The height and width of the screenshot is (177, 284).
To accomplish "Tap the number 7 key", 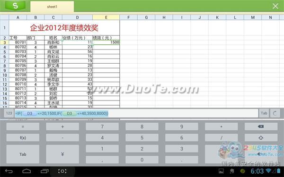I will click(x=102, y=126).
